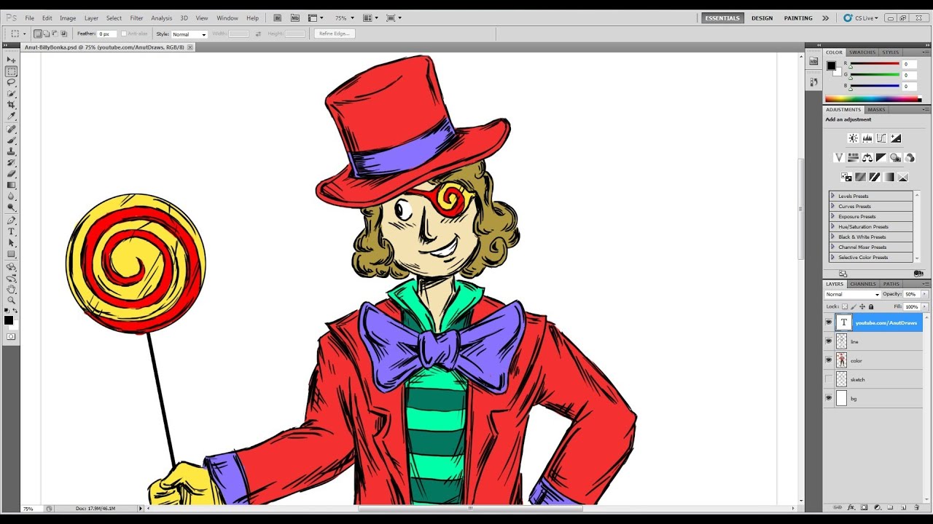933x524 pixels.
Task: Select the Lasso tool in the toolbar
Action: (11, 82)
